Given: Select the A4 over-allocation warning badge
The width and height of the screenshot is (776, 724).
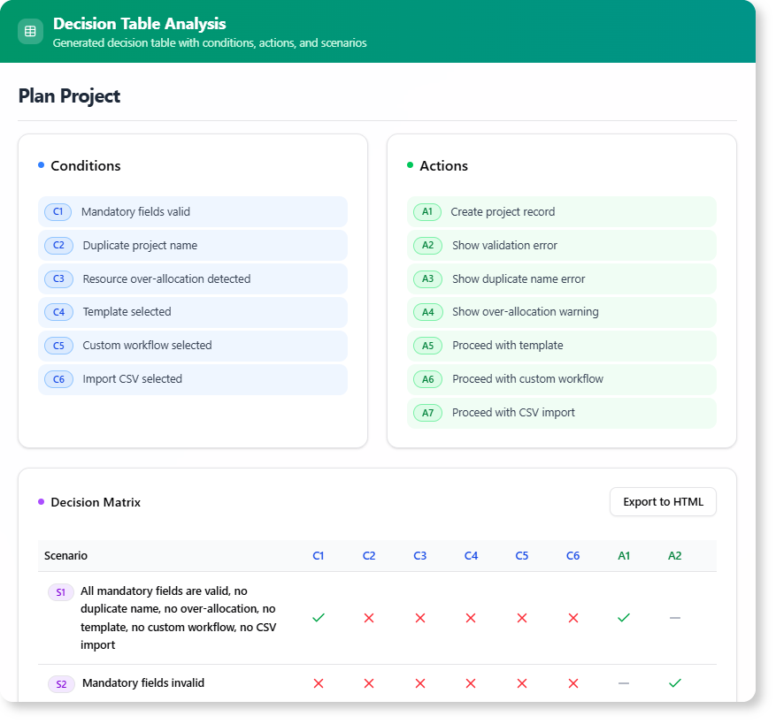Looking at the screenshot, I should (427, 312).
